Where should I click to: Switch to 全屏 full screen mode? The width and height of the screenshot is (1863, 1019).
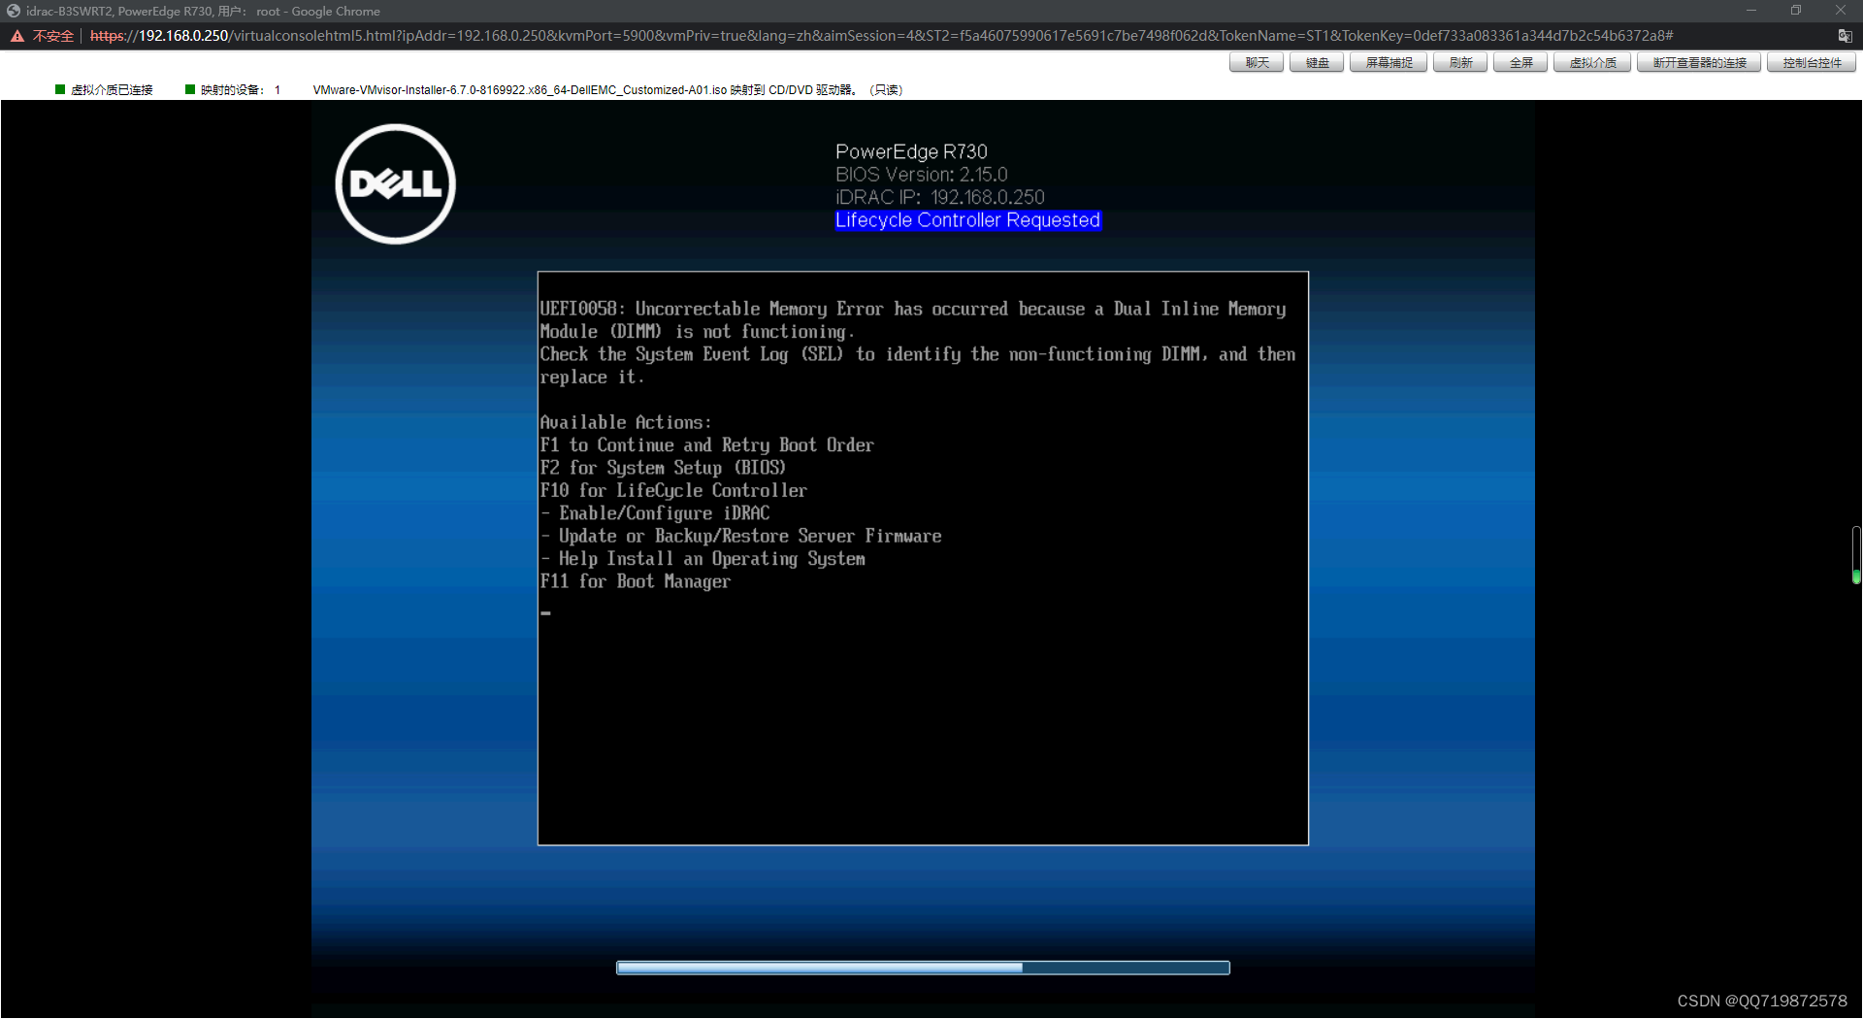1520,63
